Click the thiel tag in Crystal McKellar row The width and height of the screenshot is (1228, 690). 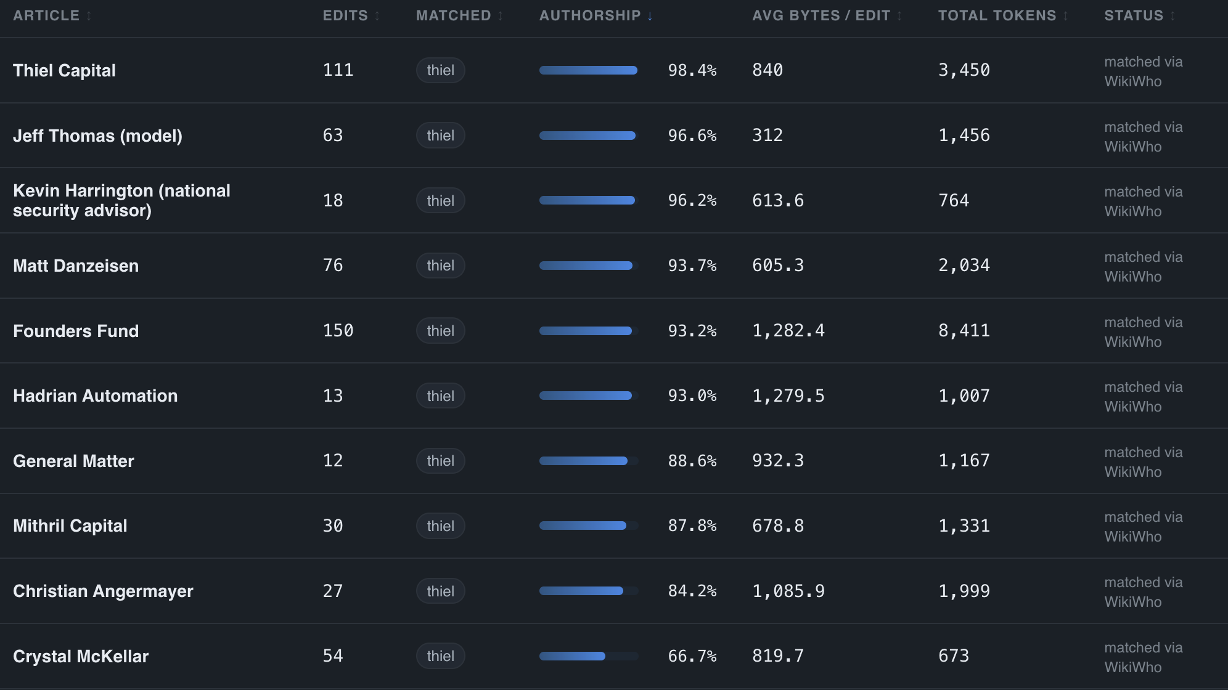440,656
